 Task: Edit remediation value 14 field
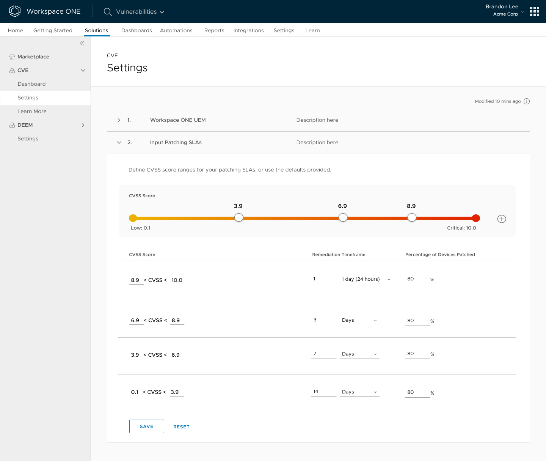[324, 392]
